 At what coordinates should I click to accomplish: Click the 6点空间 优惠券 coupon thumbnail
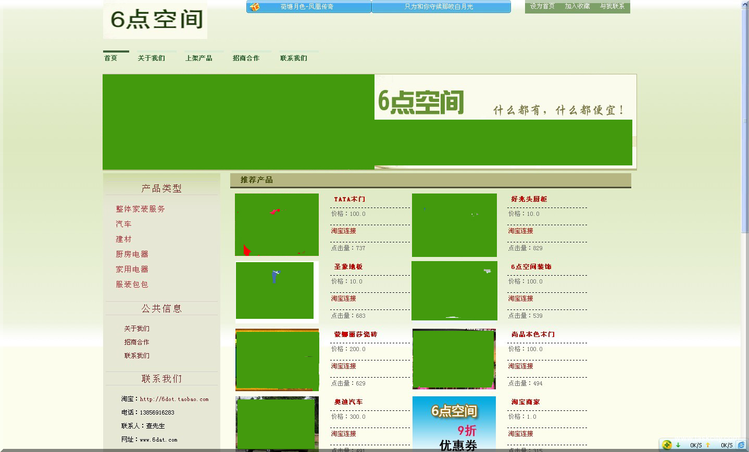pyautogui.click(x=454, y=423)
